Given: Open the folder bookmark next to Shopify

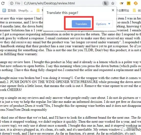Looking at the screenshot, I should pyautogui.click(x=38, y=10).
